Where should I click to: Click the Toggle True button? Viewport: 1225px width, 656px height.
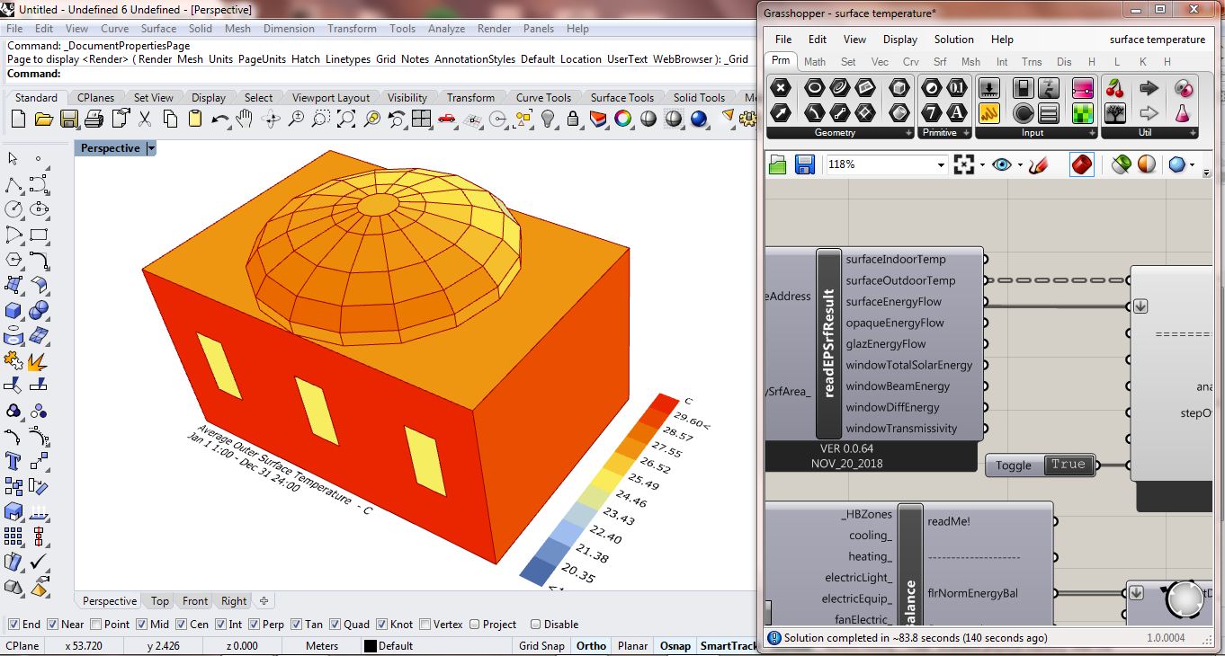coord(1042,465)
